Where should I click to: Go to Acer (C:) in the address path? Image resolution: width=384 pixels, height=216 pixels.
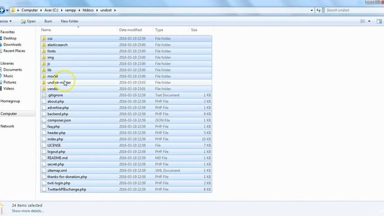(51, 10)
